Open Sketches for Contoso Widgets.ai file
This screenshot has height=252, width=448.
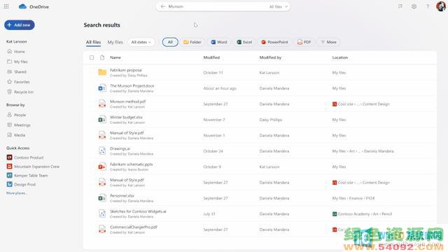click(138, 211)
